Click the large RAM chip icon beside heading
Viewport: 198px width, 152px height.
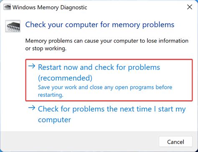pyautogui.click(x=13, y=26)
